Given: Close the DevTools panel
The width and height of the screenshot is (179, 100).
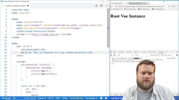Looking at the screenshot, I should pyautogui.click(x=177, y=52).
